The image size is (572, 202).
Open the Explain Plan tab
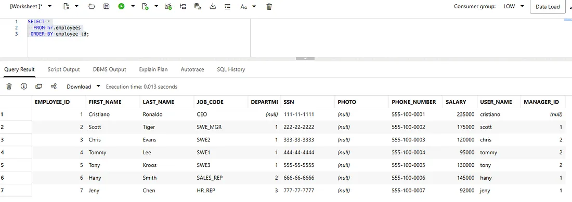click(x=153, y=69)
